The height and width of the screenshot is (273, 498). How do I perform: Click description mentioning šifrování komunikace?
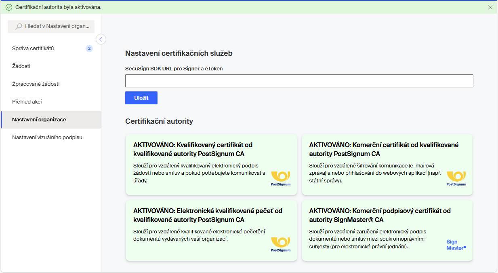point(375,173)
